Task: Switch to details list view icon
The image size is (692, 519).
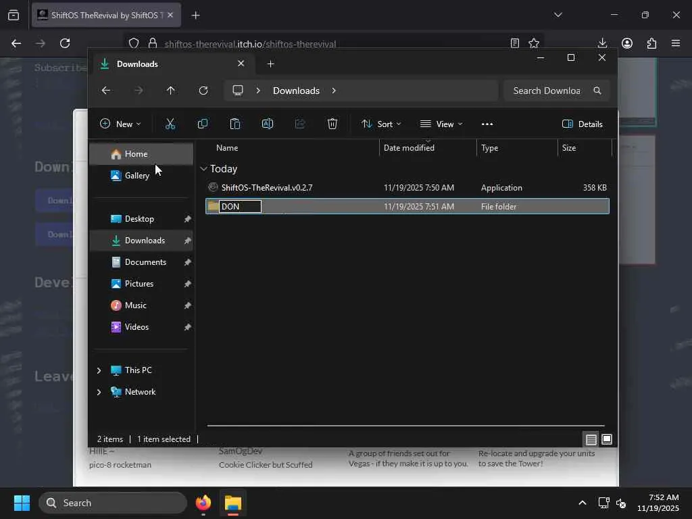Action: [591, 439]
